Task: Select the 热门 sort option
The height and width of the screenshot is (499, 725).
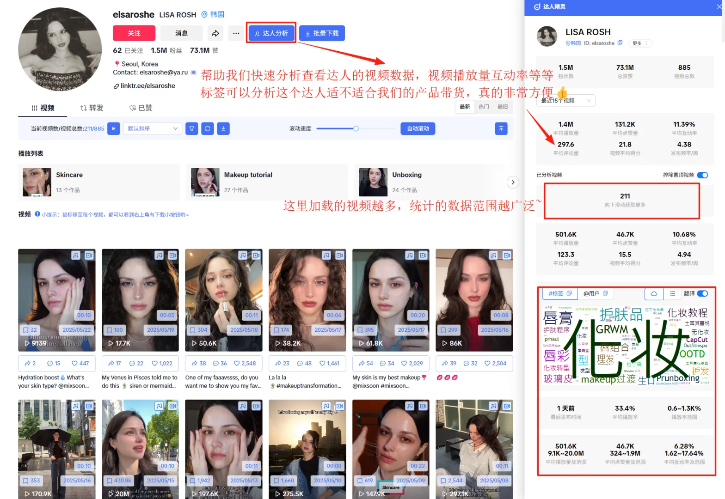Action: point(484,107)
